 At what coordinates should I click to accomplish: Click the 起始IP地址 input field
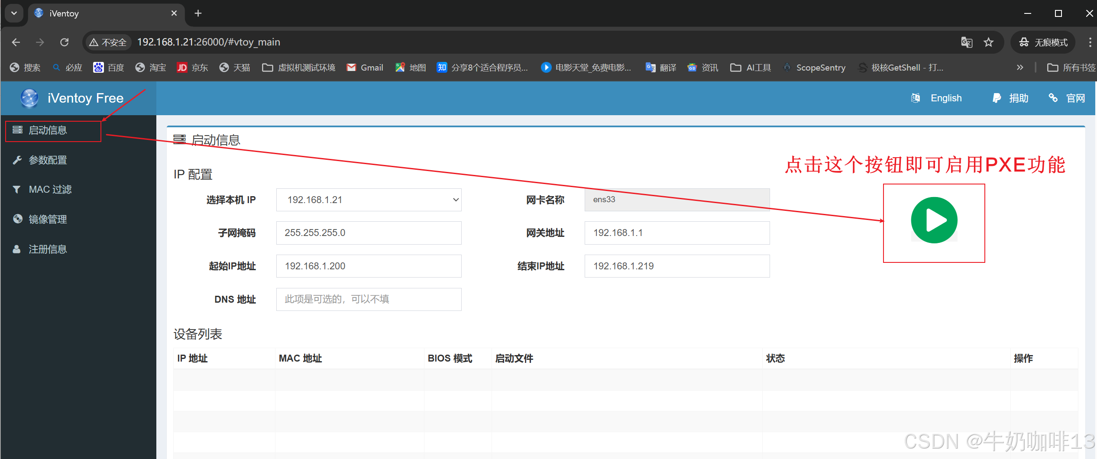[369, 266]
